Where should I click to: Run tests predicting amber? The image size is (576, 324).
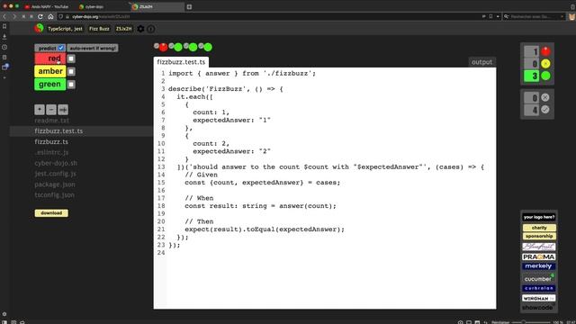50,71
